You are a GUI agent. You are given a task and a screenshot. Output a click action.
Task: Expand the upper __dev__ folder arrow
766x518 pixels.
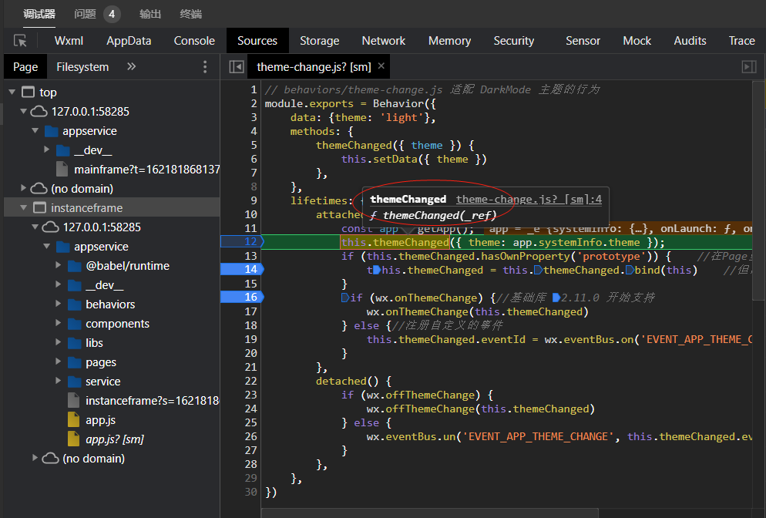click(47, 150)
